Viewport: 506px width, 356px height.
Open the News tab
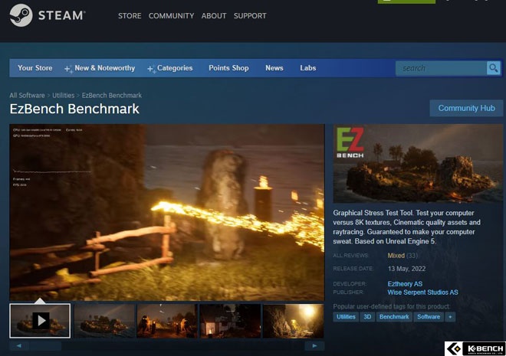click(274, 68)
